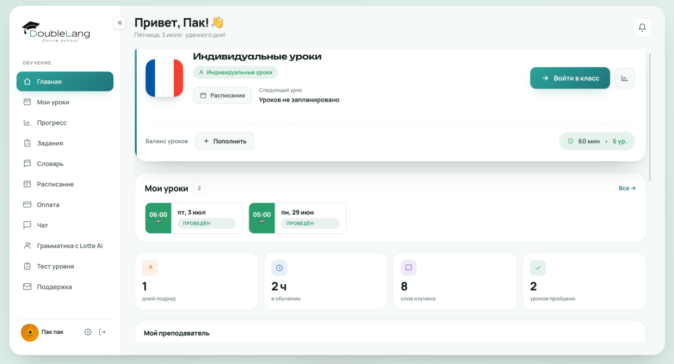
Task: Open the Главная menu item
Action: (65, 81)
